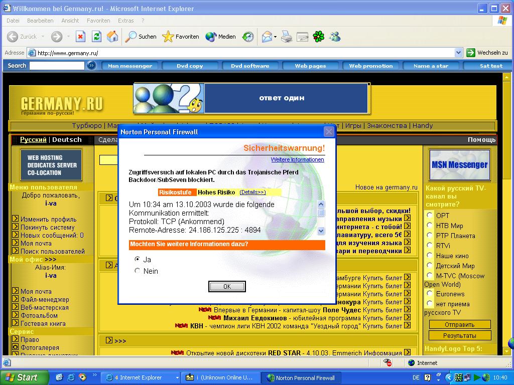Viewport: 514px width, 385px height.
Task: Click the Web promotion toolbar button
Action: 371,66
